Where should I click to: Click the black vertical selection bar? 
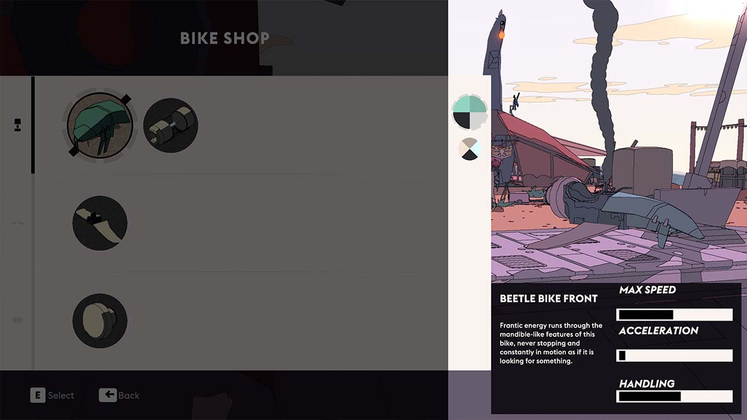pyautogui.click(x=33, y=124)
